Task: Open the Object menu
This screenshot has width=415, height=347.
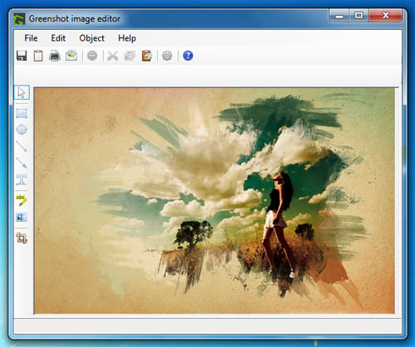Action: 92,38
